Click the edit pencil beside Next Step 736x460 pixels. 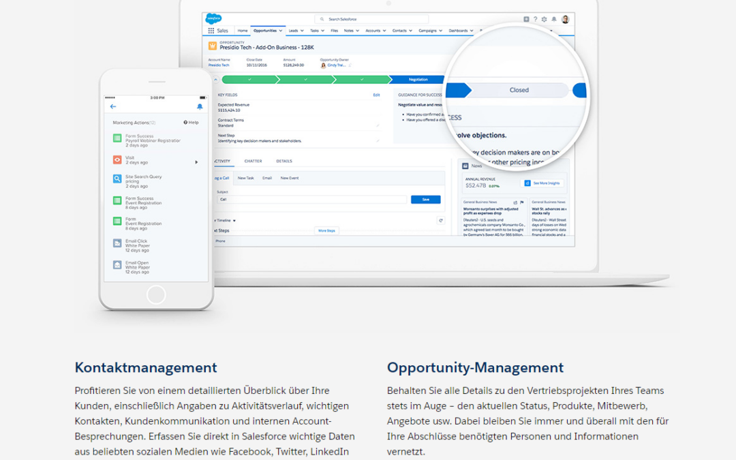[x=378, y=141]
